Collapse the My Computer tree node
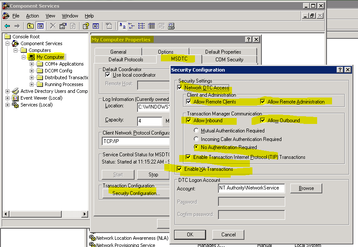Screen dimensions: 358x247 coord(23,57)
